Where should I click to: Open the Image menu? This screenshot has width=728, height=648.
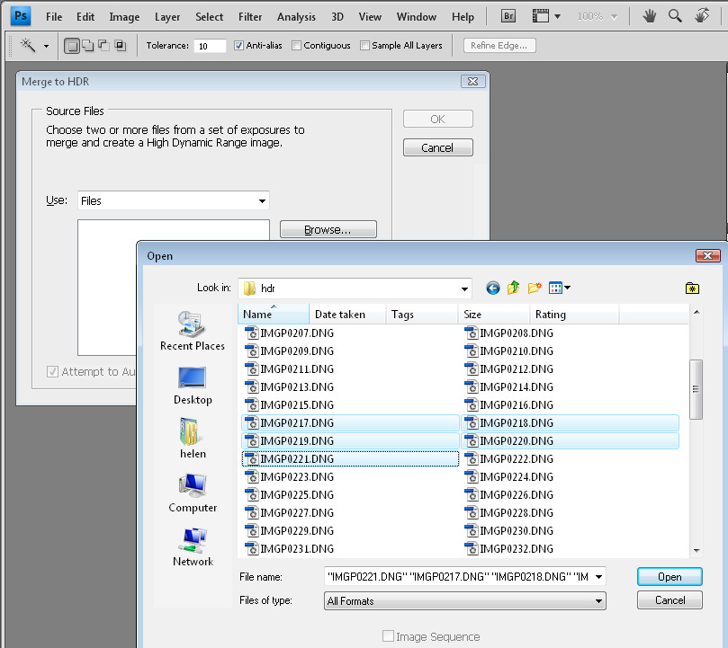click(x=124, y=17)
